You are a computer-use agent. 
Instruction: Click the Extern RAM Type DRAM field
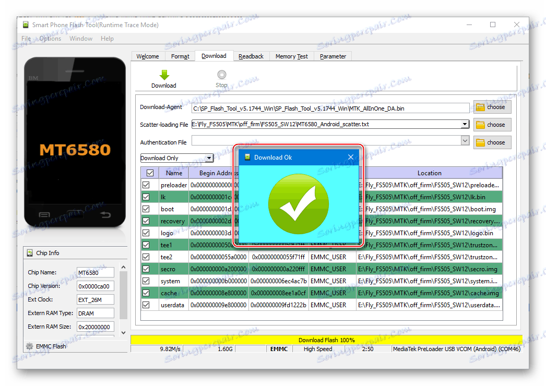(95, 313)
